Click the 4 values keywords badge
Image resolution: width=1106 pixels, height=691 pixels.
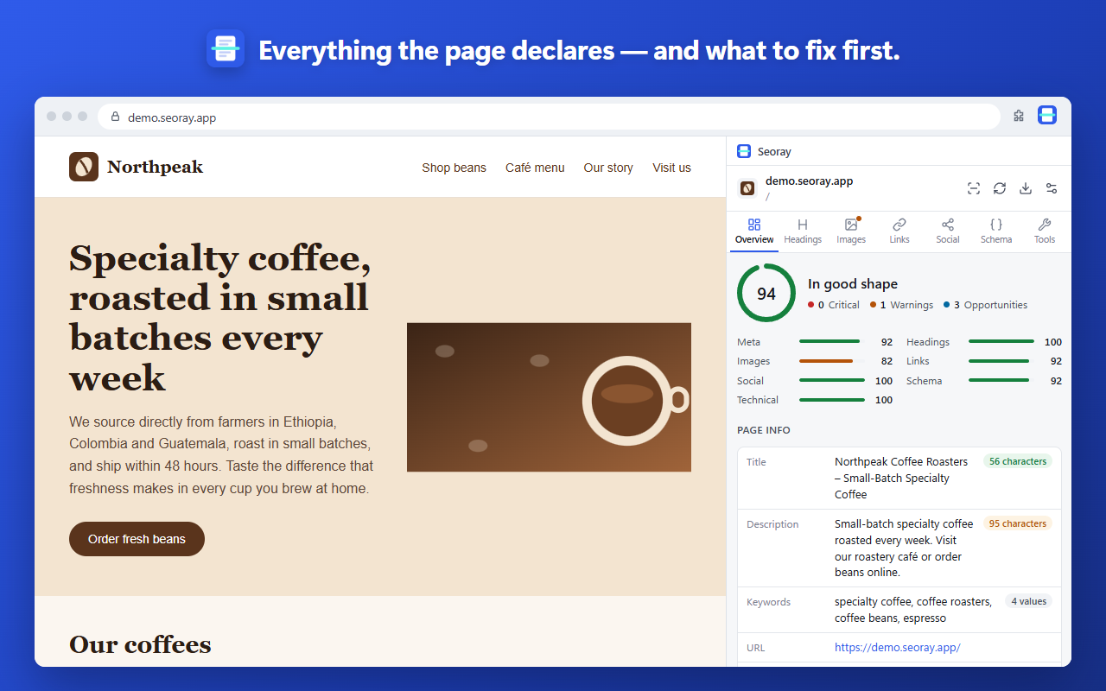click(1028, 601)
